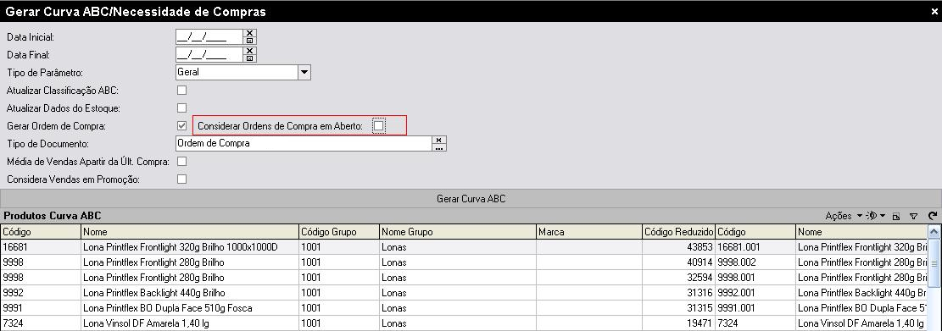Expand the Tipo de Parâmetro dropdown arrow
Screen dimensions: 942x331
304,73
